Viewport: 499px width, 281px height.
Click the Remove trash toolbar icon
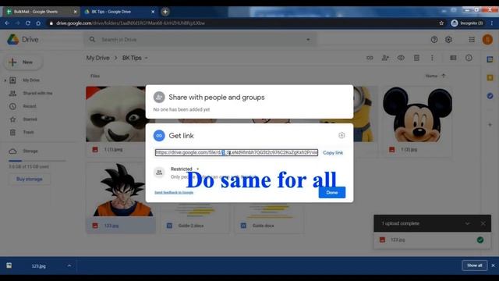tap(416, 58)
